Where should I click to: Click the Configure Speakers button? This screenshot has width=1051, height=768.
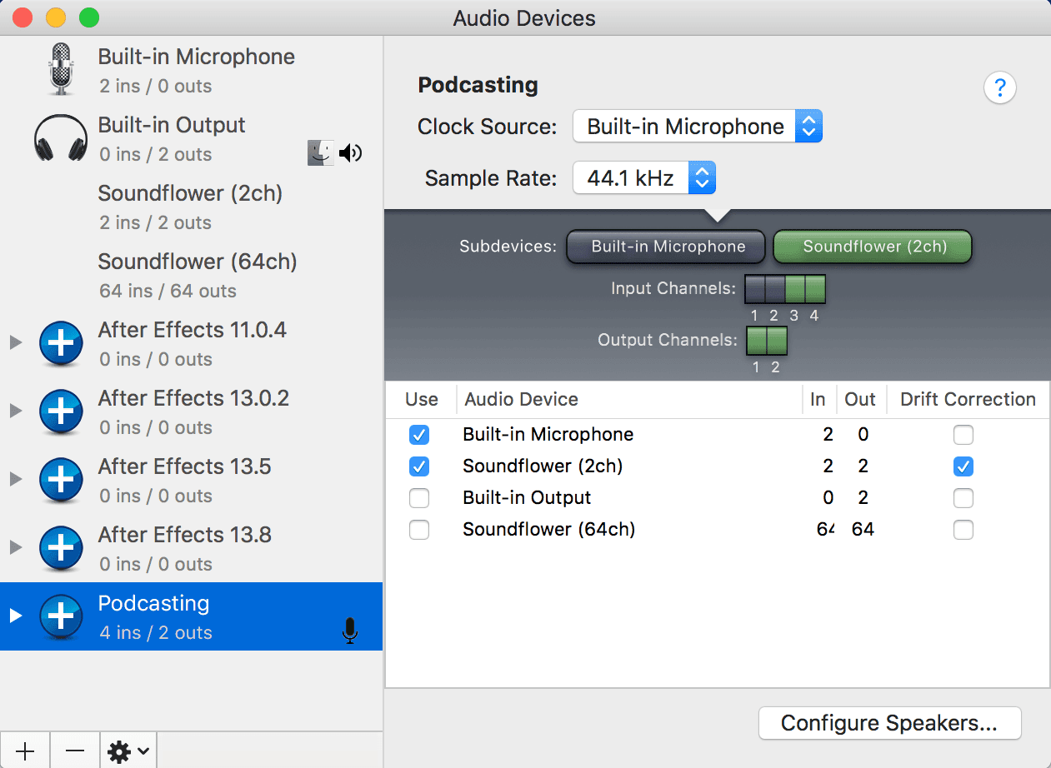click(888, 723)
